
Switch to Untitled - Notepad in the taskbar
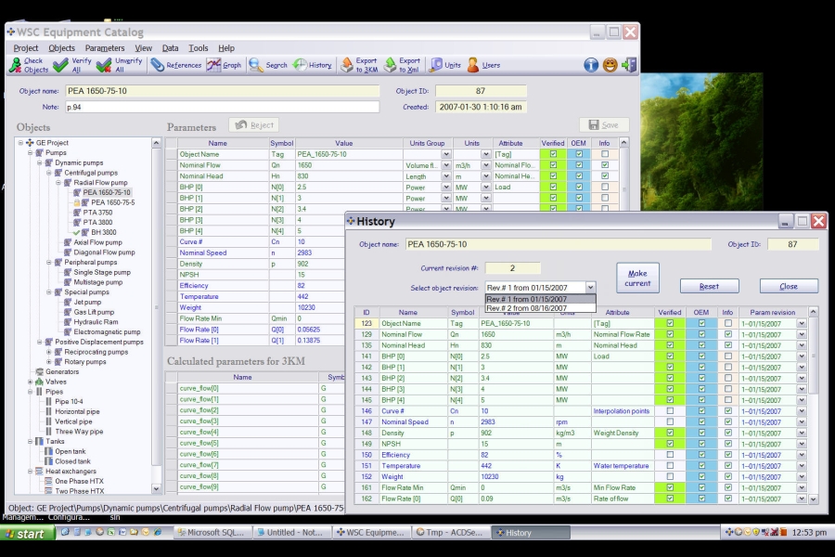coord(290,533)
